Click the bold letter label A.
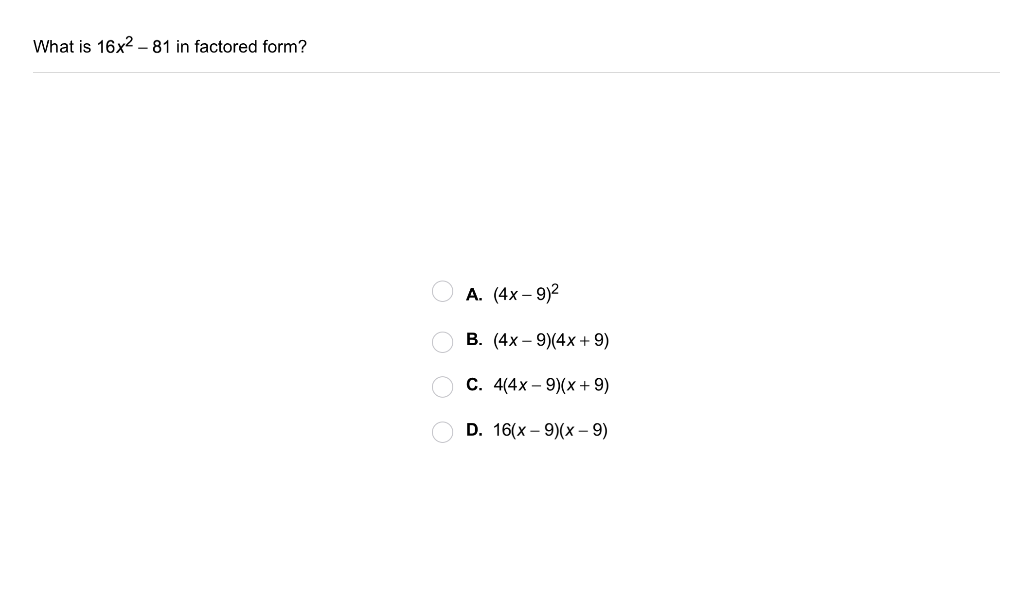The height and width of the screenshot is (597, 1034). (474, 295)
